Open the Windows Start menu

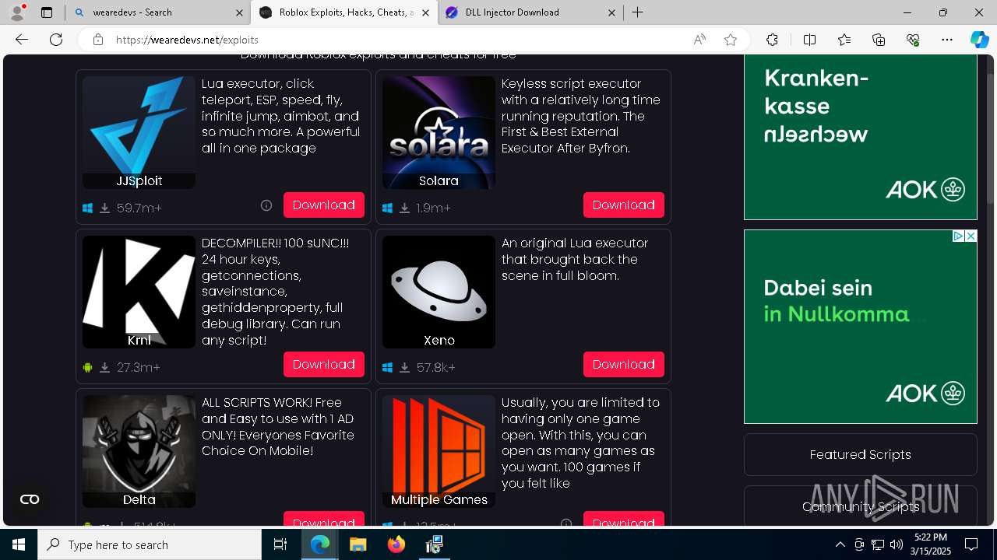19,544
